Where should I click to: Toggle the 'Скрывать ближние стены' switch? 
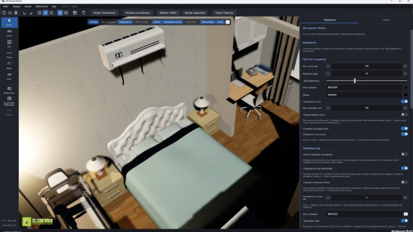coord(404,182)
